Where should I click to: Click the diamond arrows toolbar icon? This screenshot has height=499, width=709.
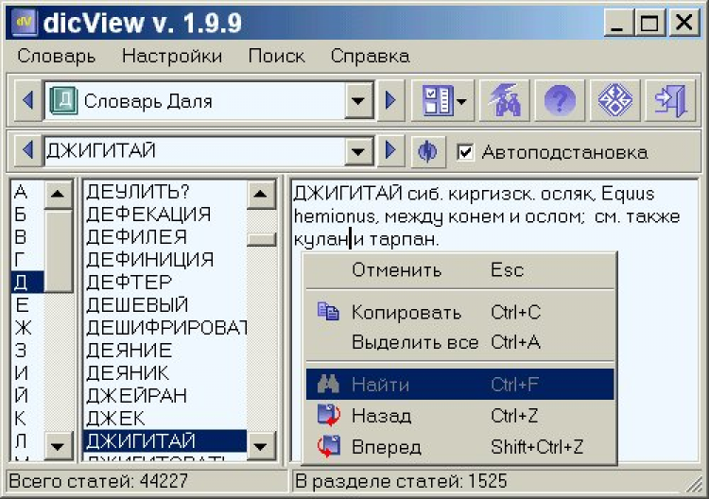615,100
